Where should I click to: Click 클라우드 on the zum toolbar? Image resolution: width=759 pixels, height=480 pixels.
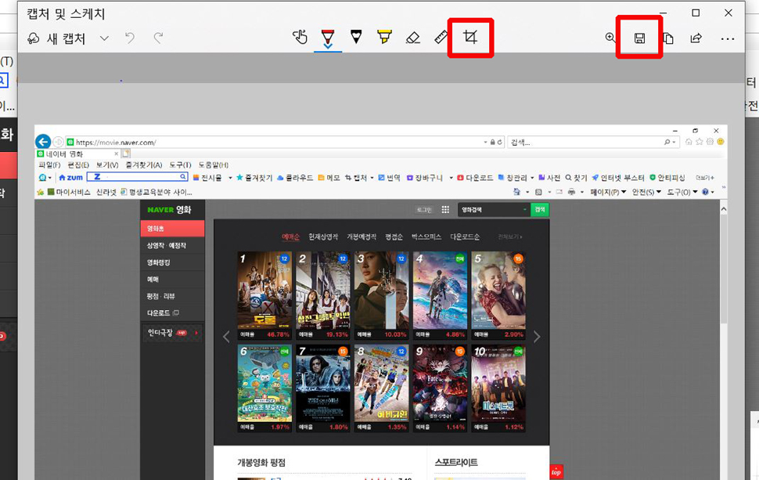tap(295, 178)
